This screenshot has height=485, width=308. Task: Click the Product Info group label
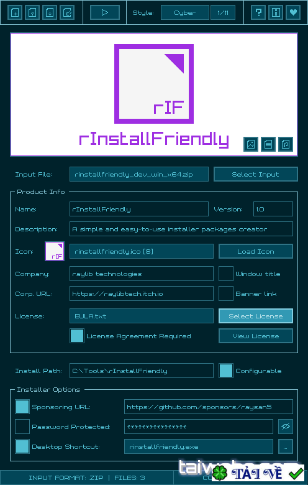click(41, 192)
